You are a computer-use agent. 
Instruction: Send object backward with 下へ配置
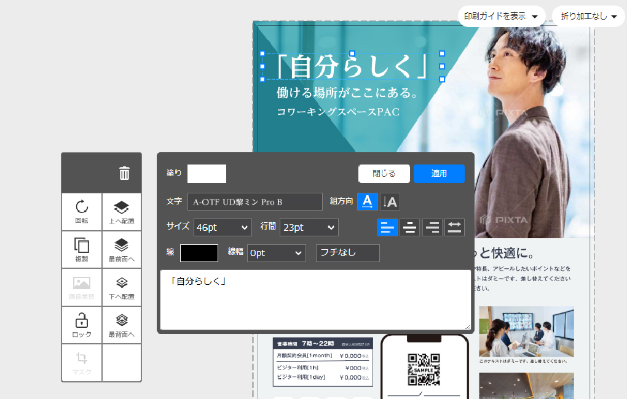122,287
